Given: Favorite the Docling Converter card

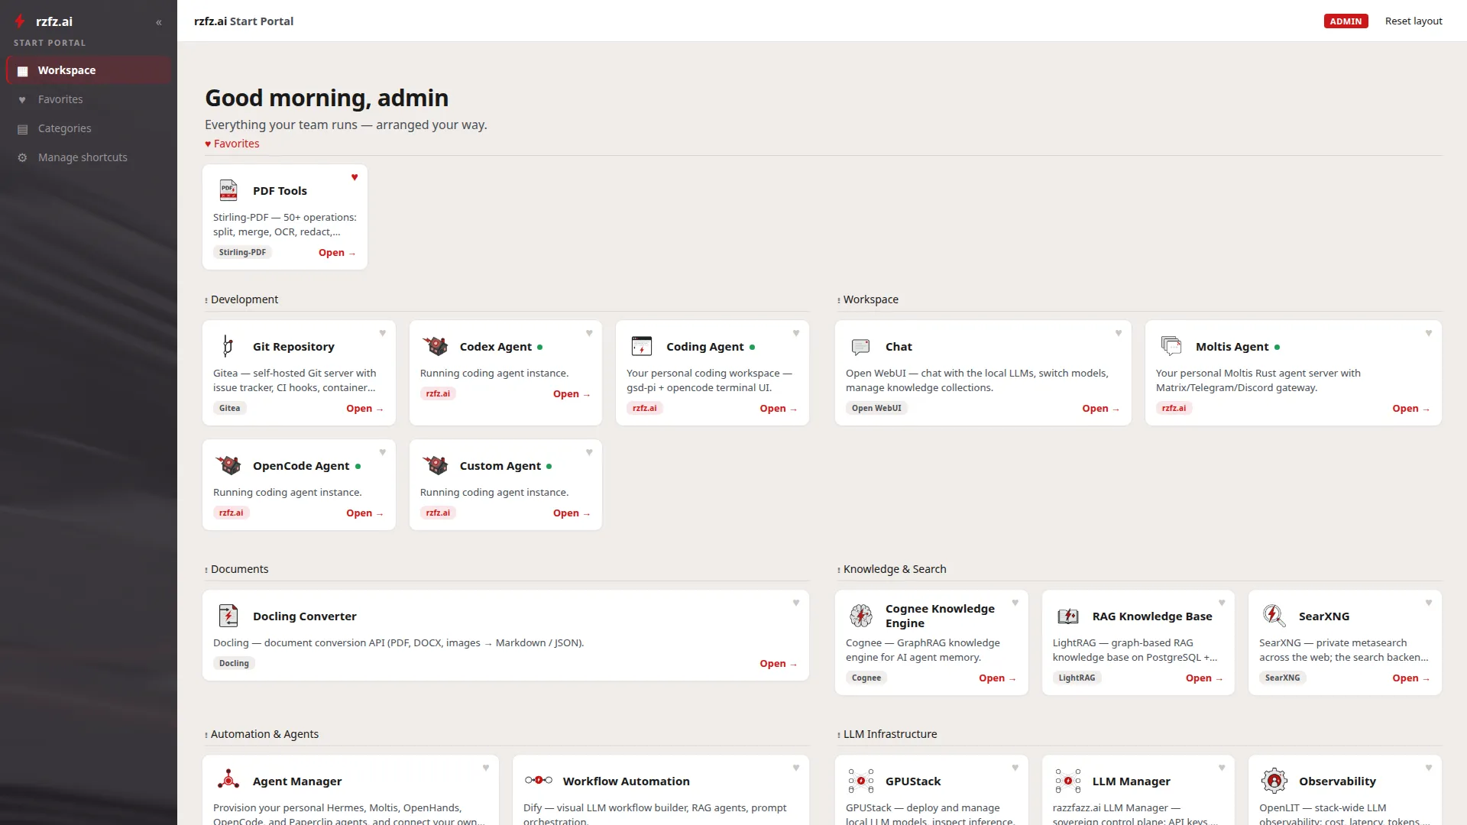Looking at the screenshot, I should 796,603.
